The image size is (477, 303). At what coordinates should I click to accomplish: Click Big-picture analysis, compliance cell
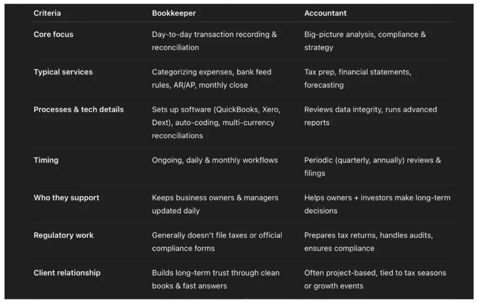coord(365,41)
